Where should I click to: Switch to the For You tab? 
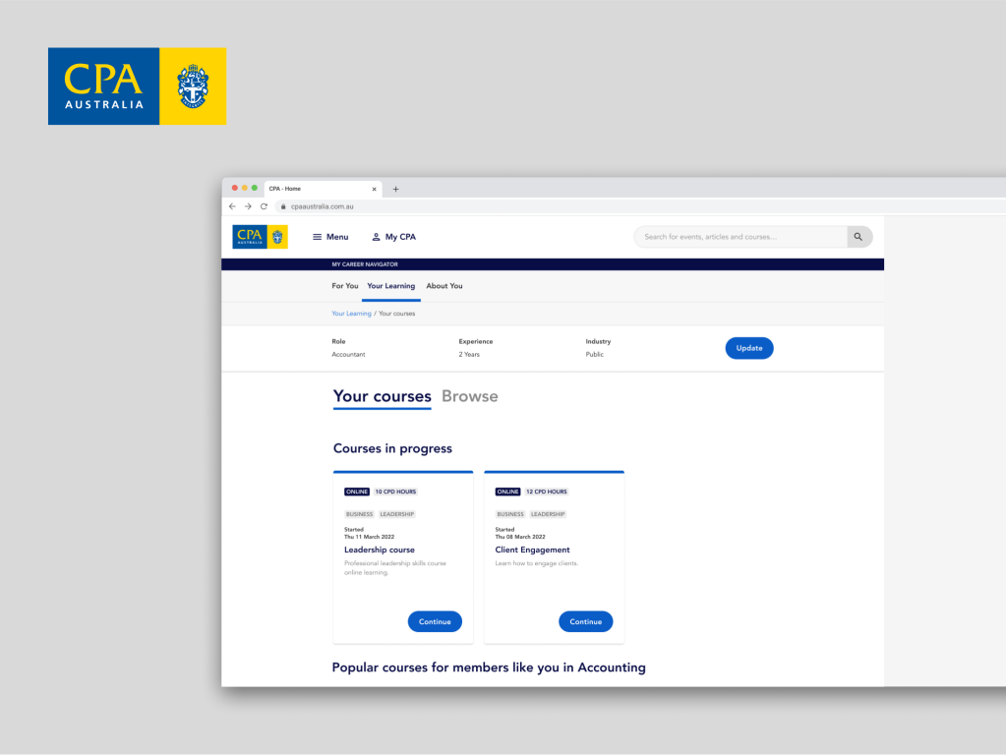(x=345, y=286)
